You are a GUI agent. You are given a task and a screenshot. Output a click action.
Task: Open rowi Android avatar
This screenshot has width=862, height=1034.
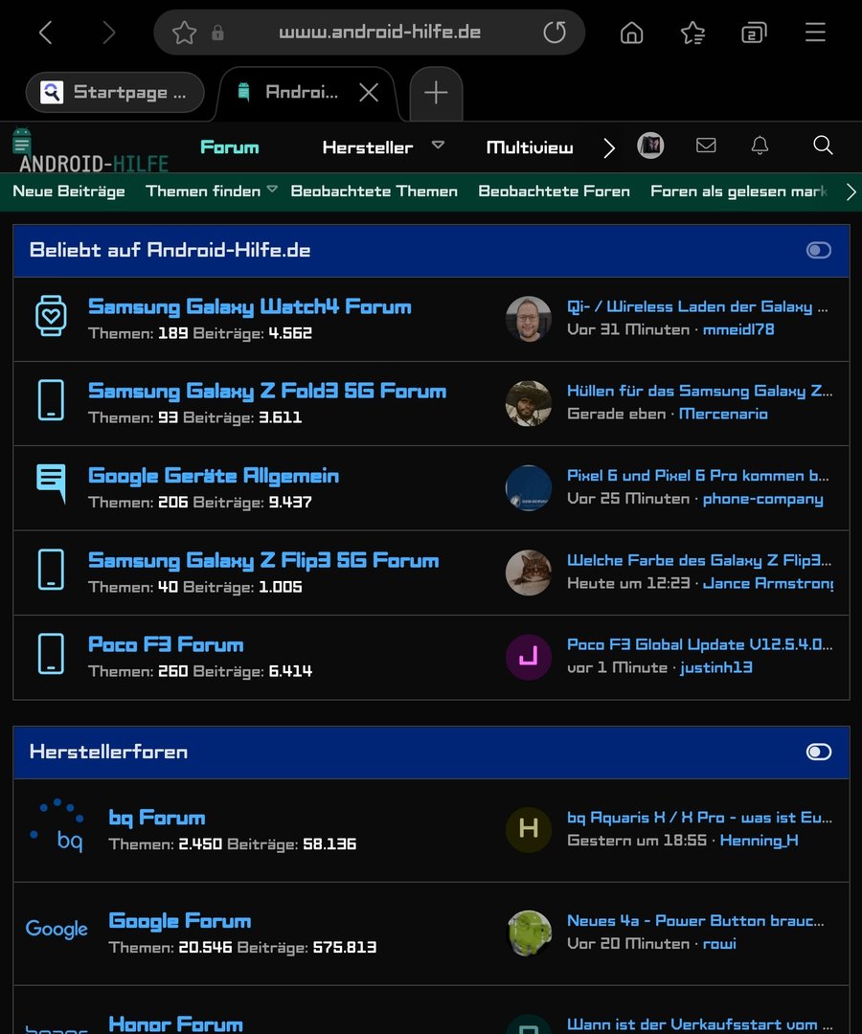[529, 933]
